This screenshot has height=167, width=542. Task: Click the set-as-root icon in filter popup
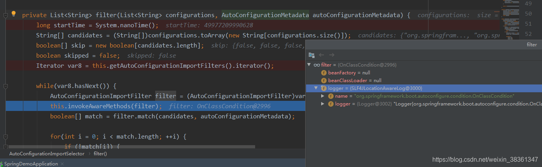pos(311,55)
